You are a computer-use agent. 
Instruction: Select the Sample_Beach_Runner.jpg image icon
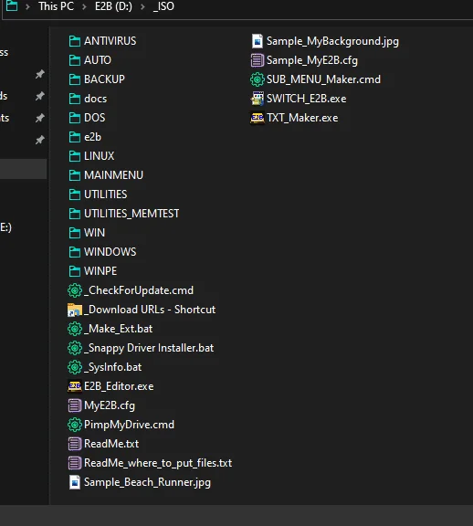point(75,482)
